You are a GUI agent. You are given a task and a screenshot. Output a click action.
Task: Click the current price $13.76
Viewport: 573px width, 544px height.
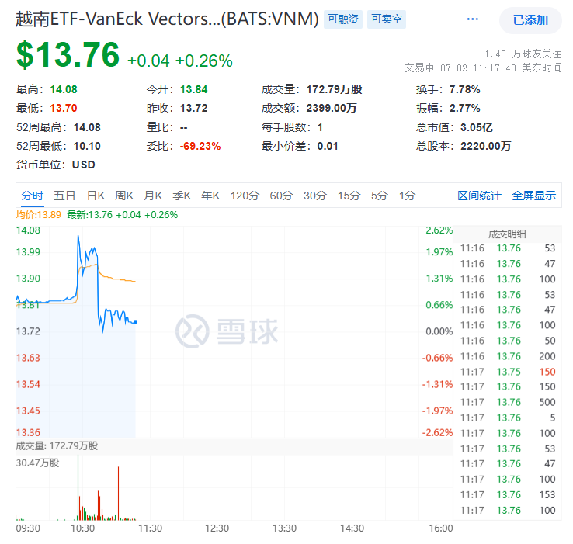(68, 55)
